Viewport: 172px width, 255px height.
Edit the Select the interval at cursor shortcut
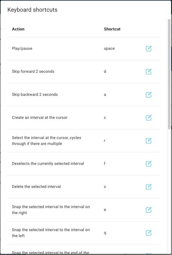coord(148,141)
